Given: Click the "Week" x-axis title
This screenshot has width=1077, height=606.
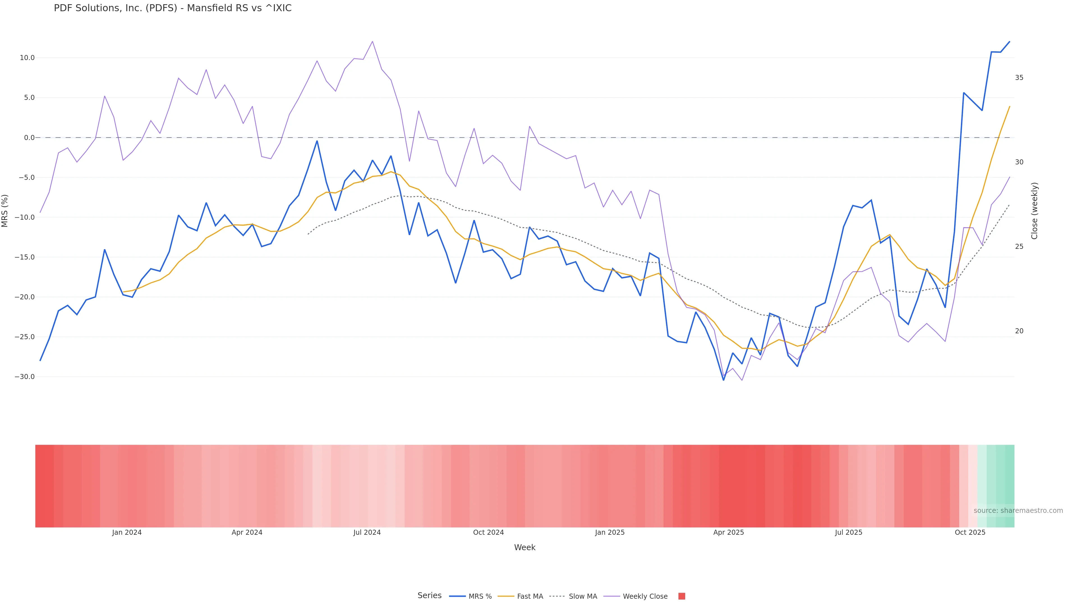Looking at the screenshot, I should [524, 547].
